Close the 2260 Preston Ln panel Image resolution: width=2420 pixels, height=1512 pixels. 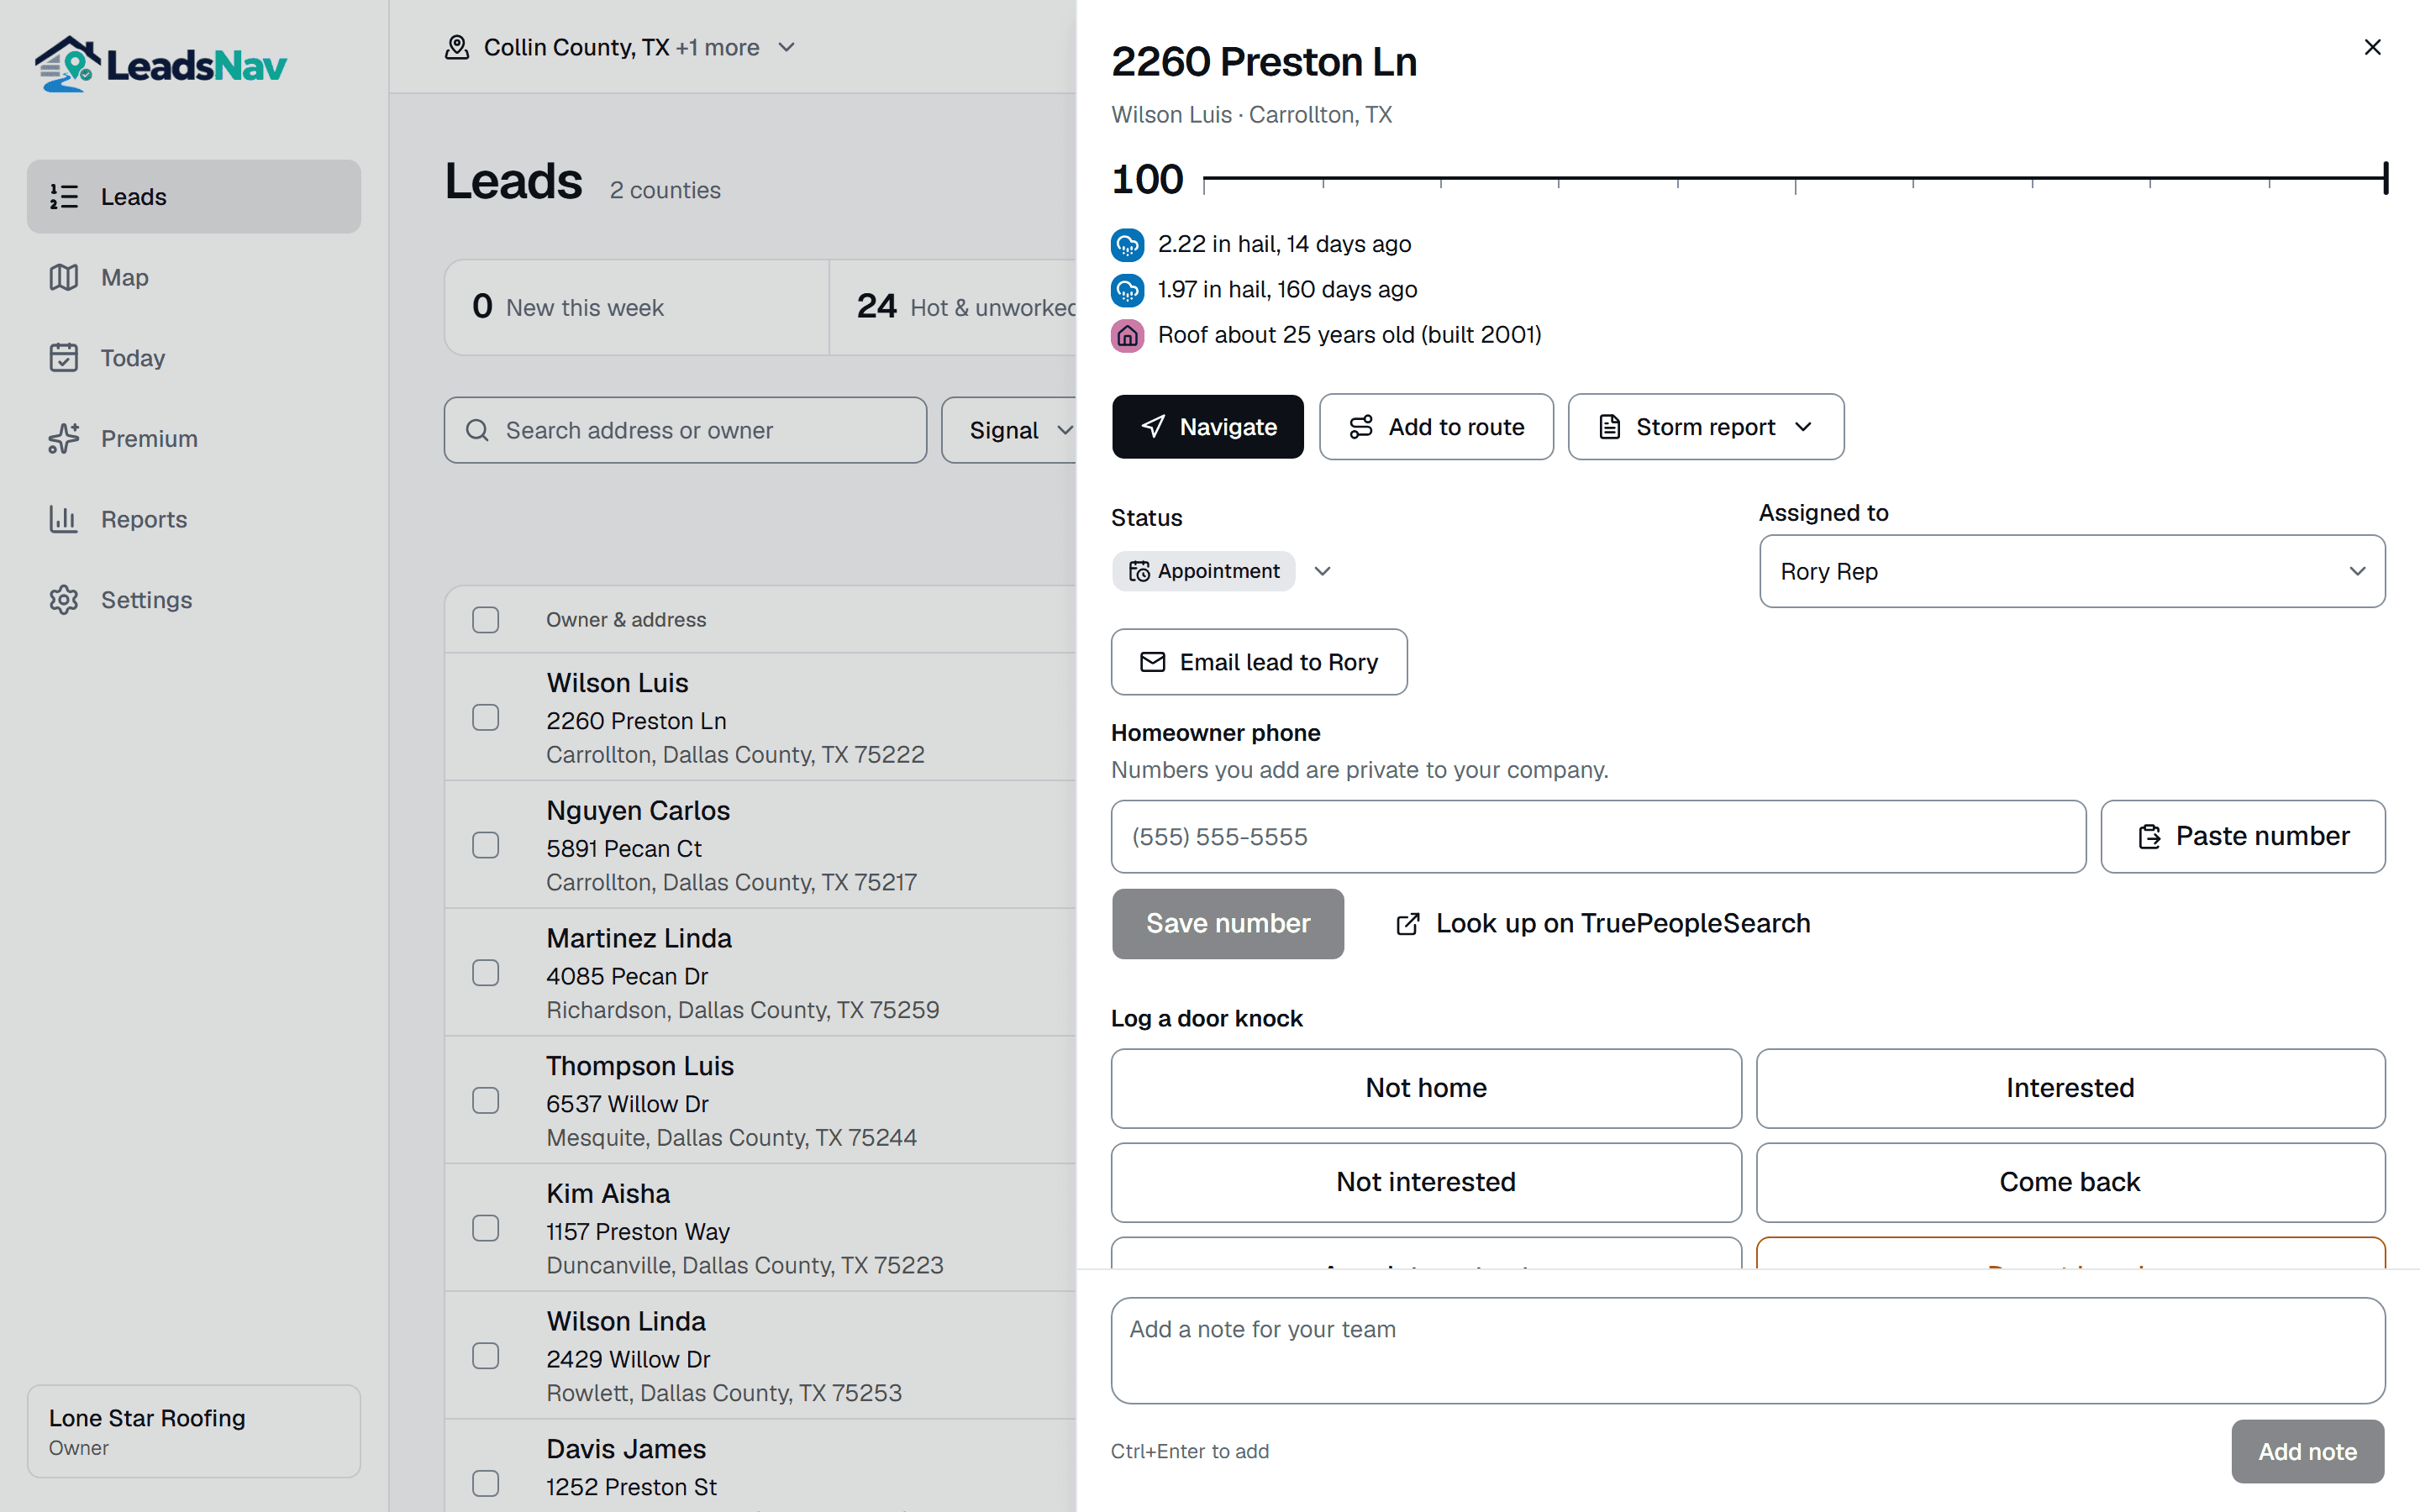(x=2372, y=47)
